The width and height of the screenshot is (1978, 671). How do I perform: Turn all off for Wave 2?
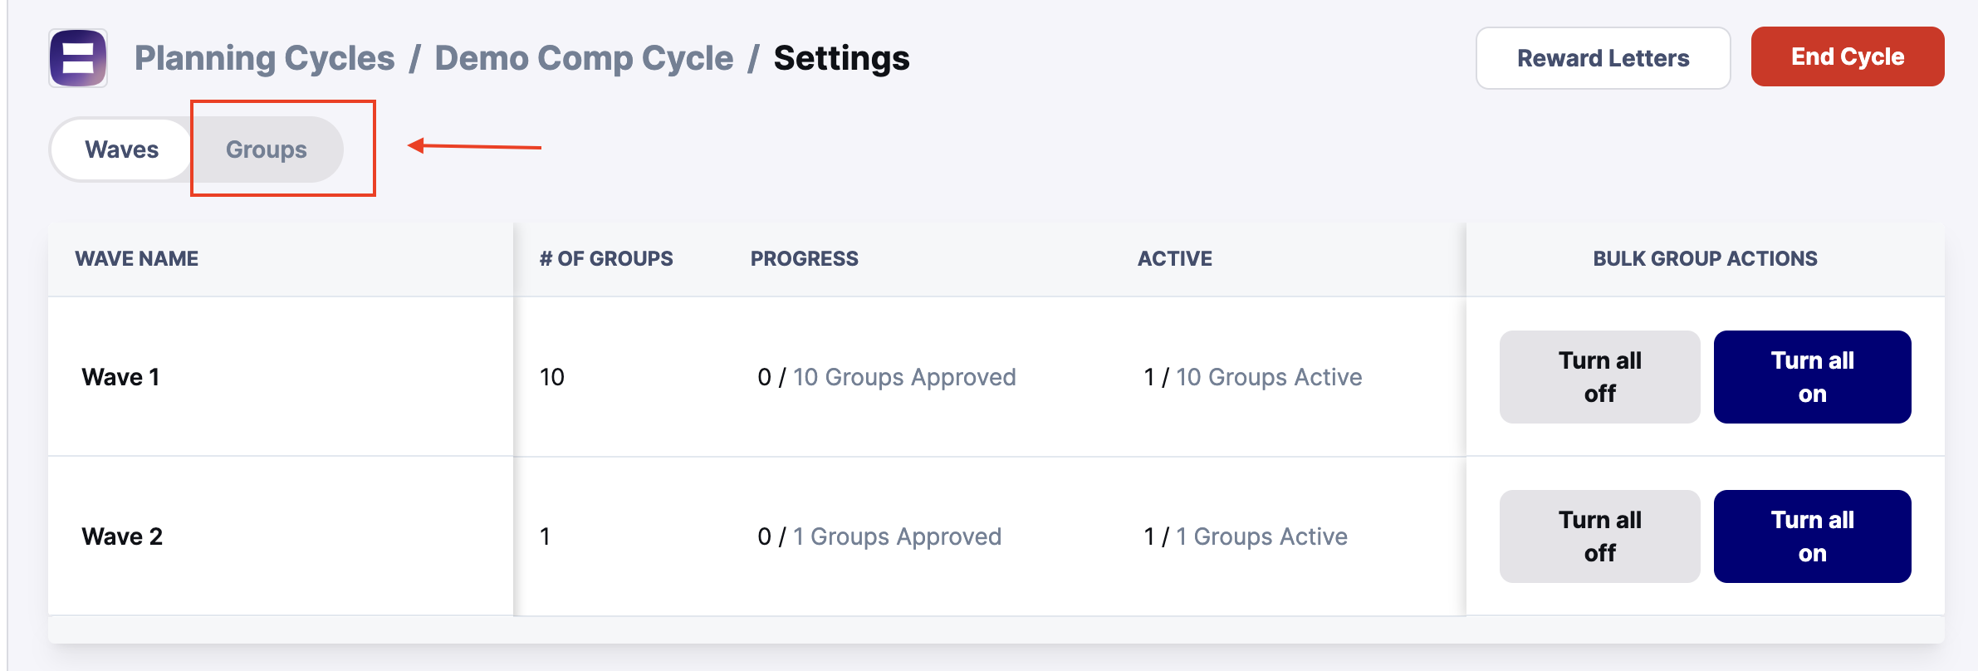[x=1599, y=536]
